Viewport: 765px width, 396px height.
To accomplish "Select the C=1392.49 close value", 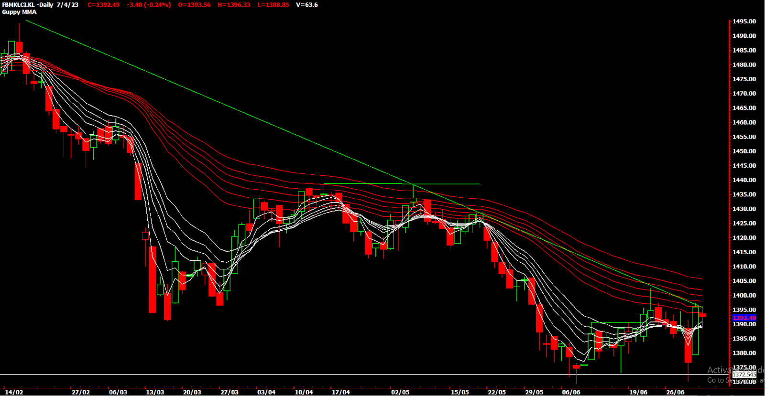I will pos(103,5).
